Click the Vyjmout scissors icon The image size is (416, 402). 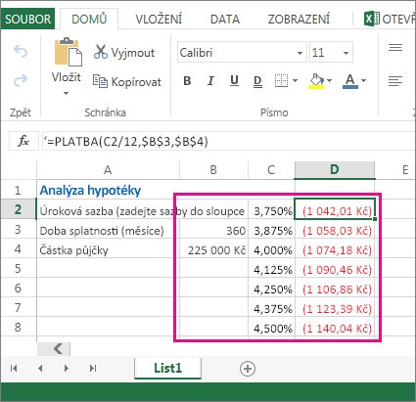coord(101,52)
